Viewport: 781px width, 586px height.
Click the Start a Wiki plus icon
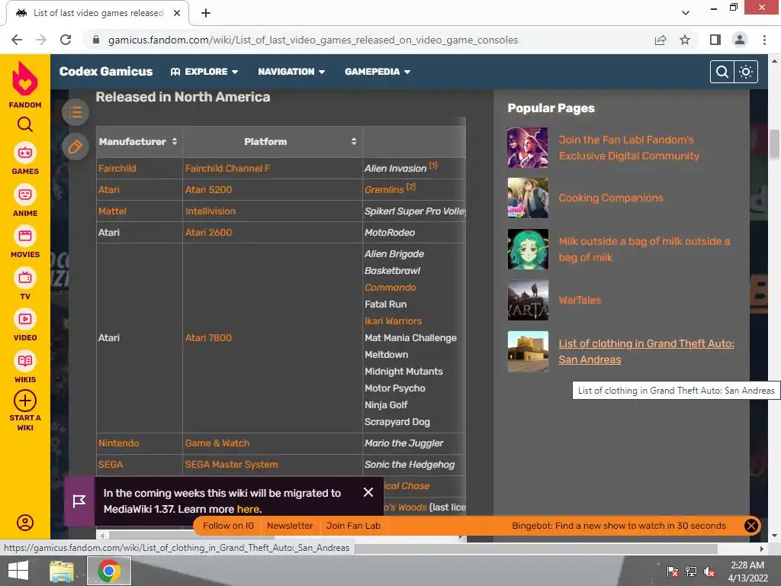pos(25,401)
